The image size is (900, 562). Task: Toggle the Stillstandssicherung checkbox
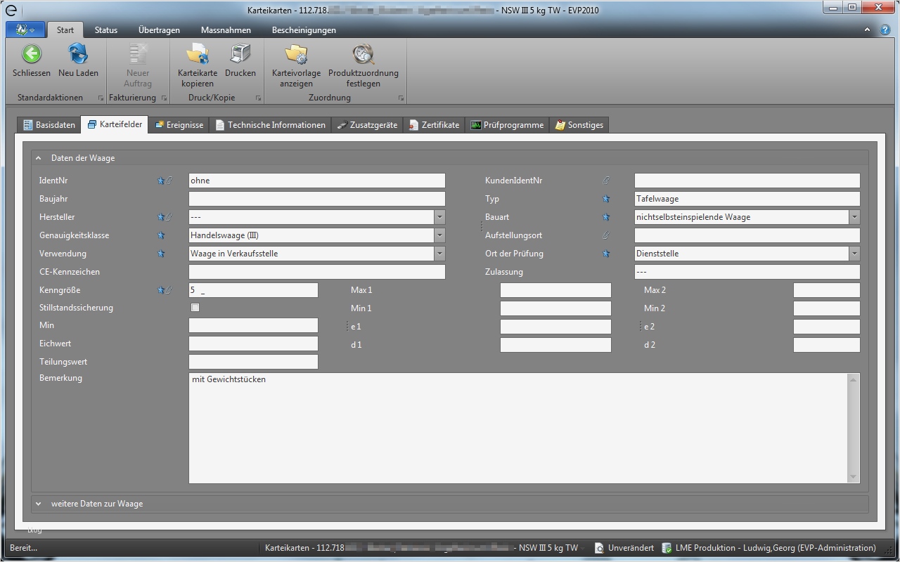click(195, 308)
